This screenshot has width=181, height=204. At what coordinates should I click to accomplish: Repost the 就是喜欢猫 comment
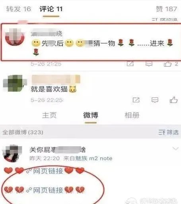tap(136, 100)
